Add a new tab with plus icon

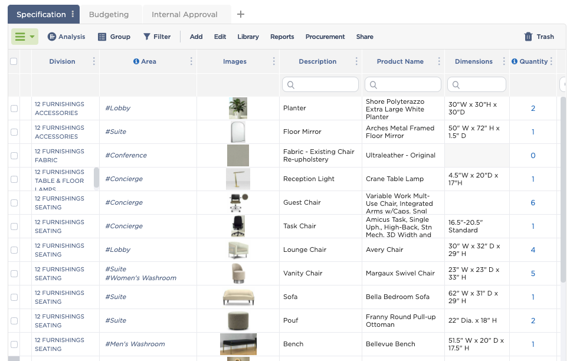240,14
